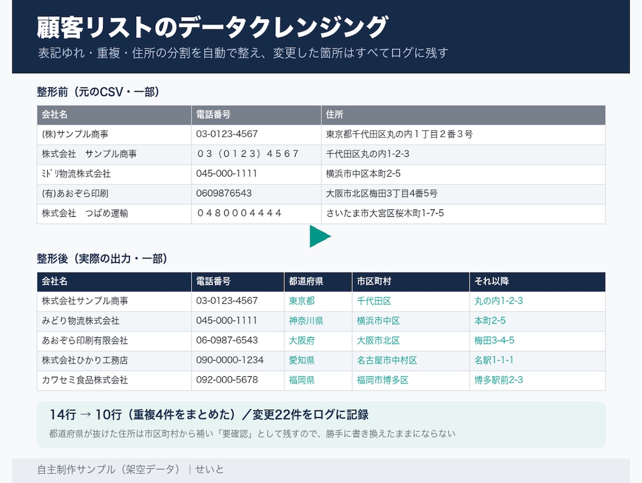Viewport: 642px width, 483px height.
Task: Click the phone number 092-000-5678
Action: [x=227, y=380]
